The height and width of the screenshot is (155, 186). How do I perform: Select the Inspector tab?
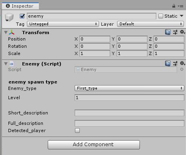[x=20, y=6]
